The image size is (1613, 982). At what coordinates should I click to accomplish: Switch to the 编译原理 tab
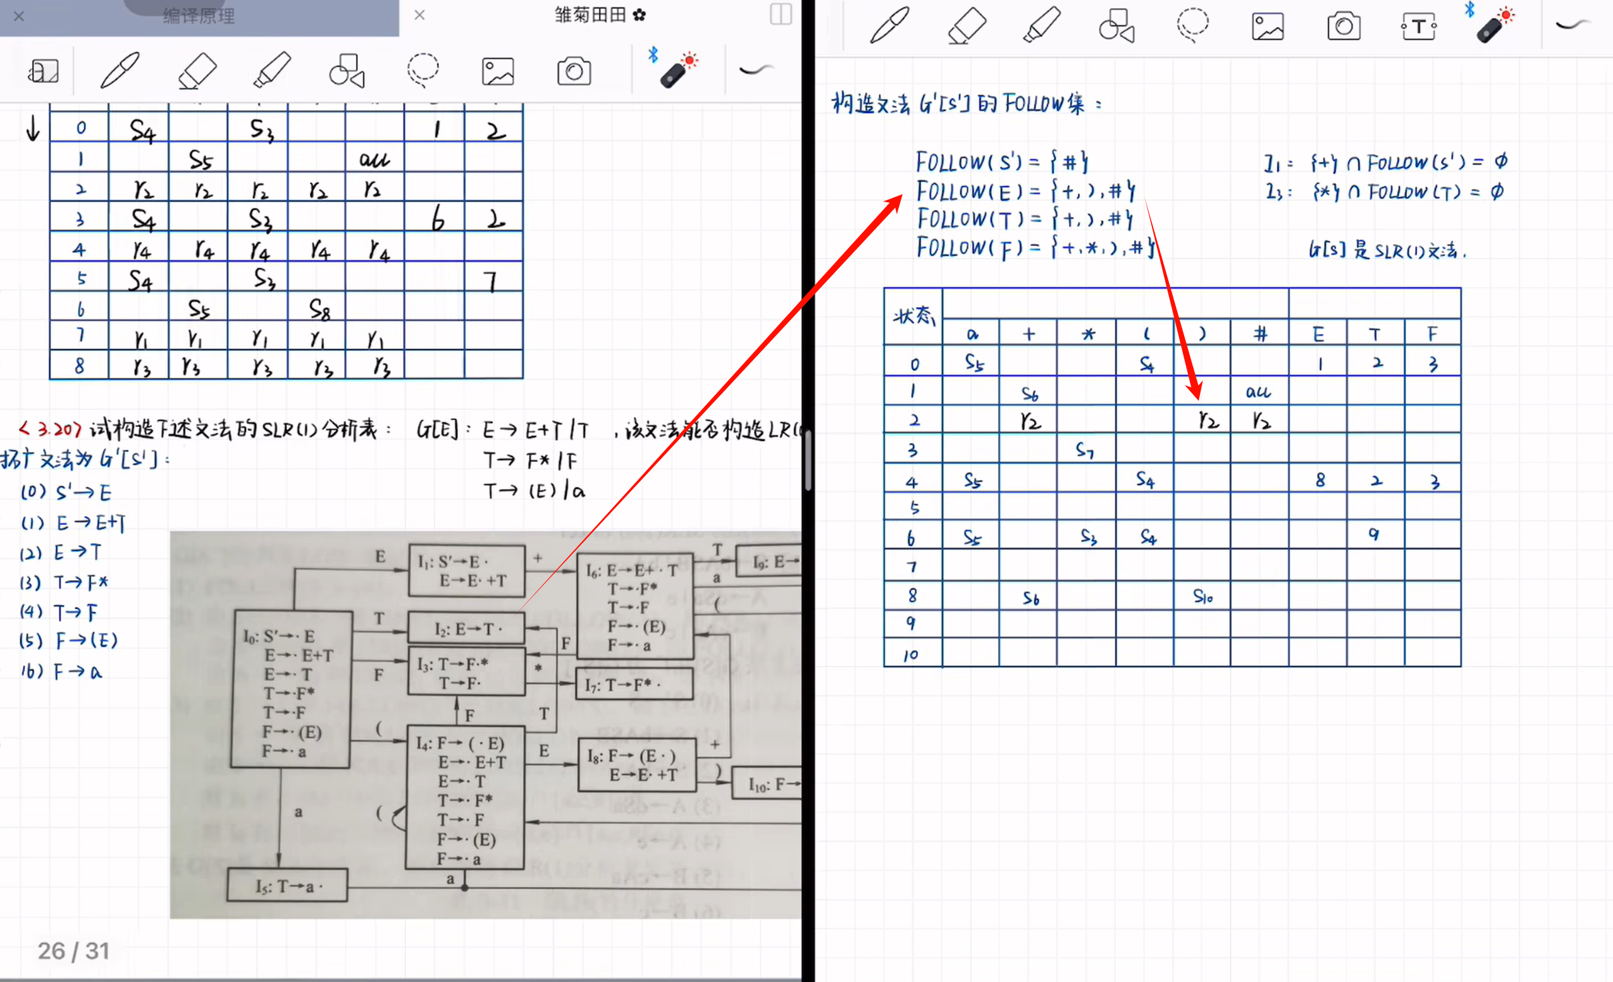[199, 16]
